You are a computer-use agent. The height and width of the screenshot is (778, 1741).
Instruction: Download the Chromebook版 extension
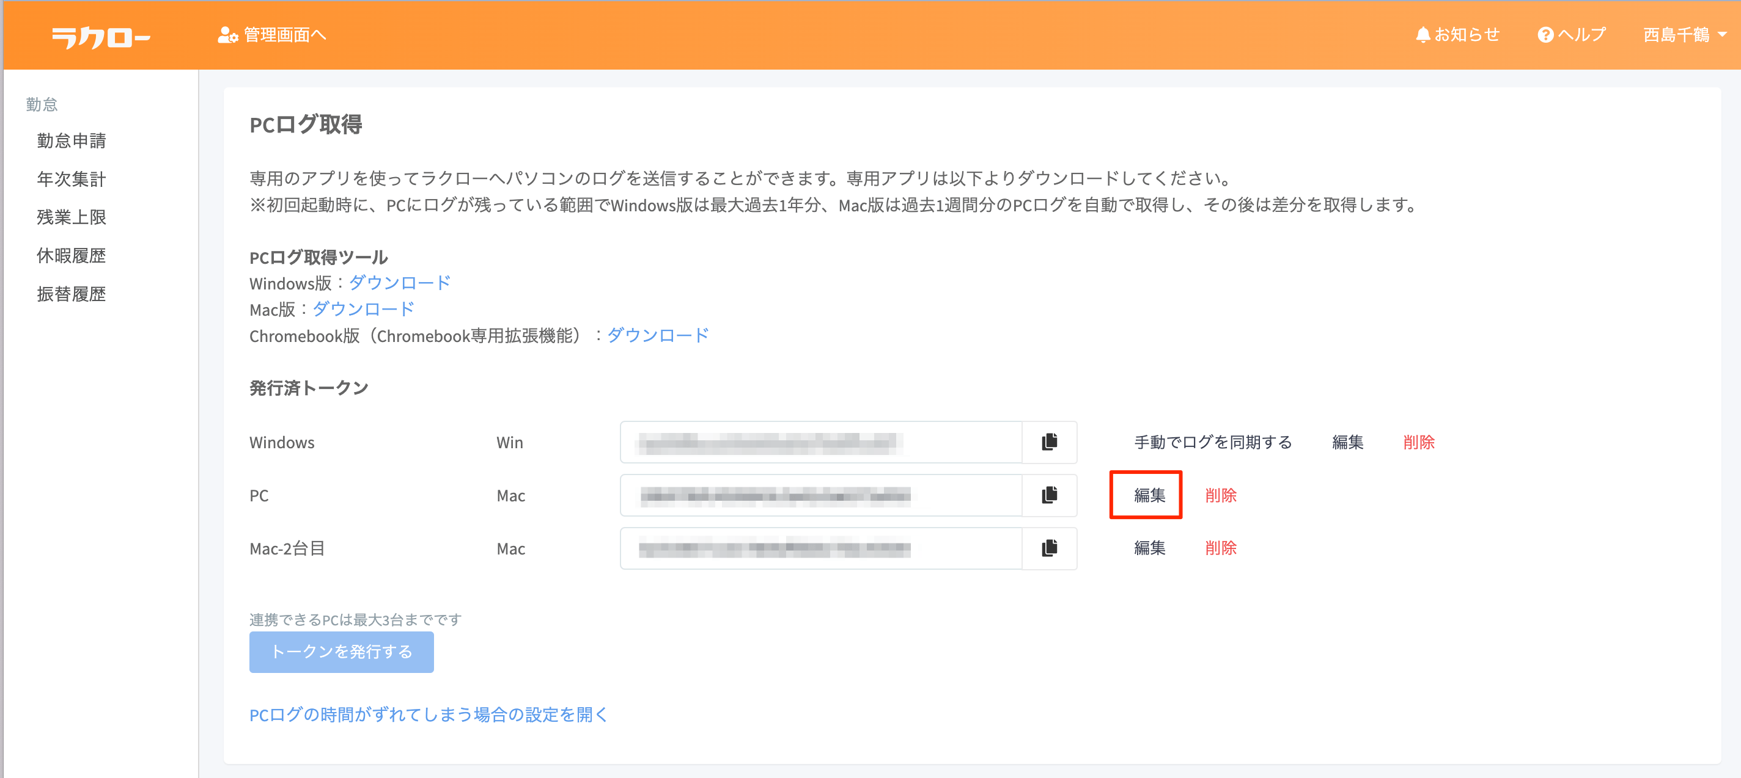658,336
